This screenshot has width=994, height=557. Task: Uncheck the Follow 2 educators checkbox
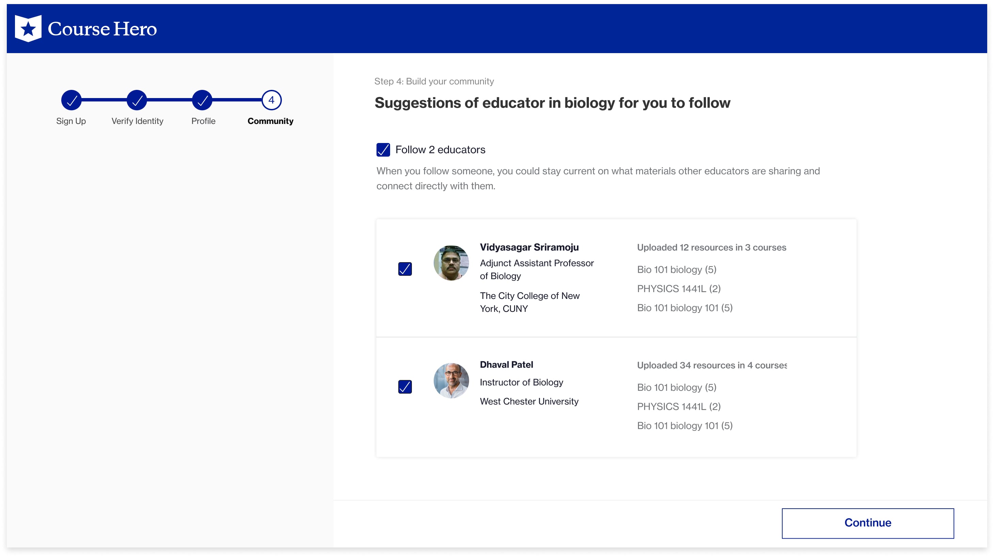[x=383, y=150]
